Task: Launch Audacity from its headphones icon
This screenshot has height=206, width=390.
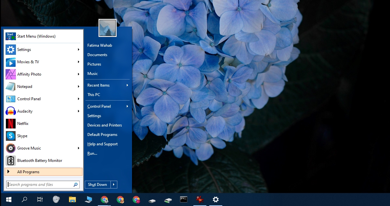Action: pyautogui.click(x=11, y=111)
